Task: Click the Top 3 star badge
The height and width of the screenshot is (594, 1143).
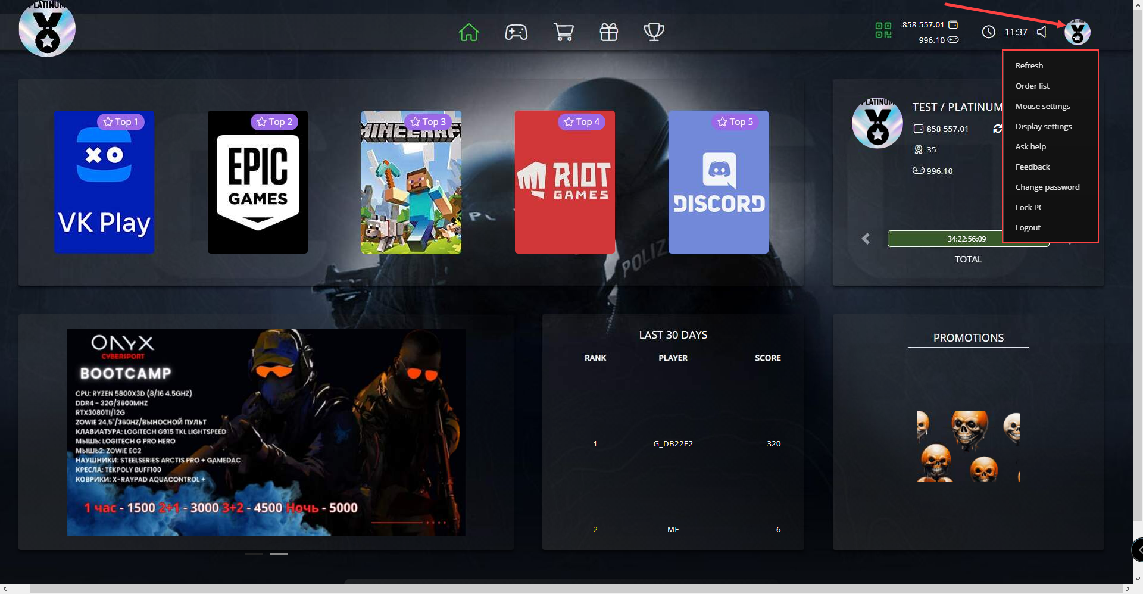Action: 428,122
